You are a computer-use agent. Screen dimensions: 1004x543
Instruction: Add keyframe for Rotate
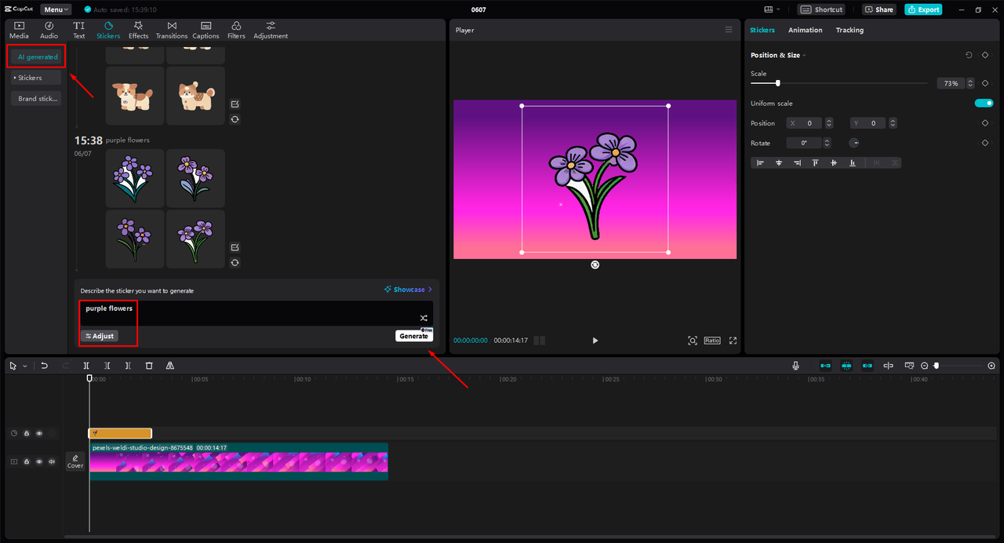[x=985, y=143]
